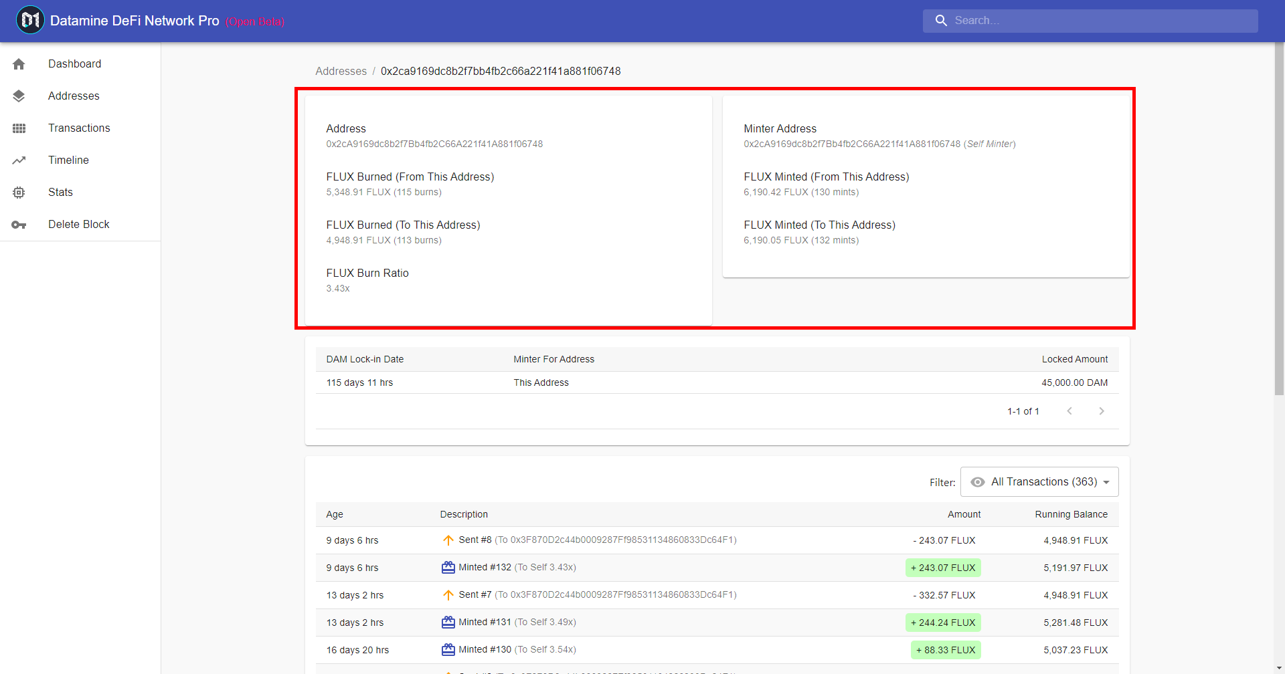Open the Delete Block menu item
This screenshot has width=1285, height=674.
[x=80, y=225]
